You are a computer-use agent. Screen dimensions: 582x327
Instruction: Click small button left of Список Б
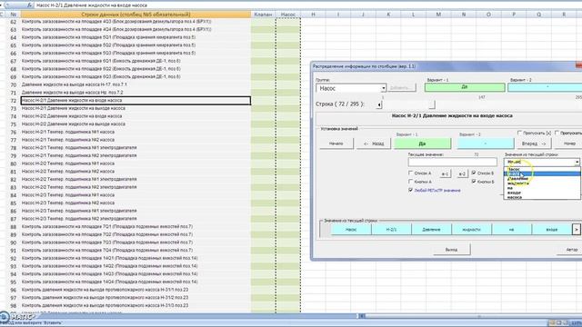462,173
